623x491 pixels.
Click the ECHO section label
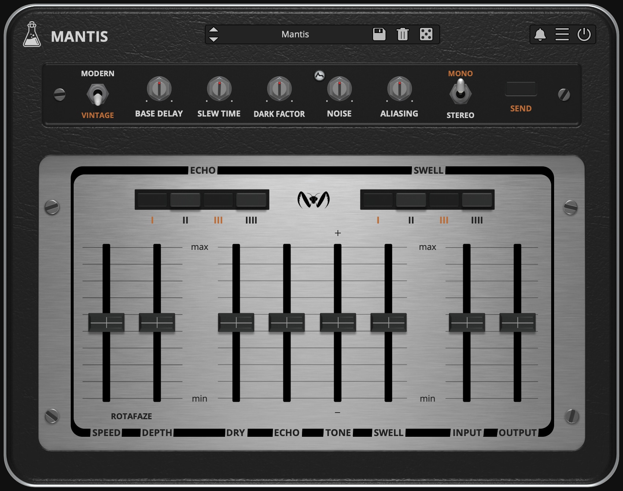202,170
